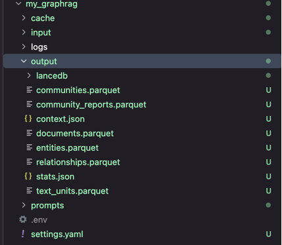The width and height of the screenshot is (282, 245).
Task: Click the file icon beside documents.parquet
Action: tap(29, 133)
